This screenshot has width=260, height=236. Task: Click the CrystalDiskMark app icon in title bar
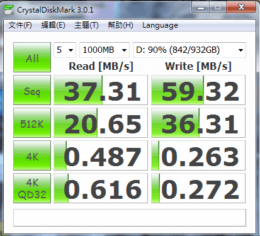coord(9,10)
